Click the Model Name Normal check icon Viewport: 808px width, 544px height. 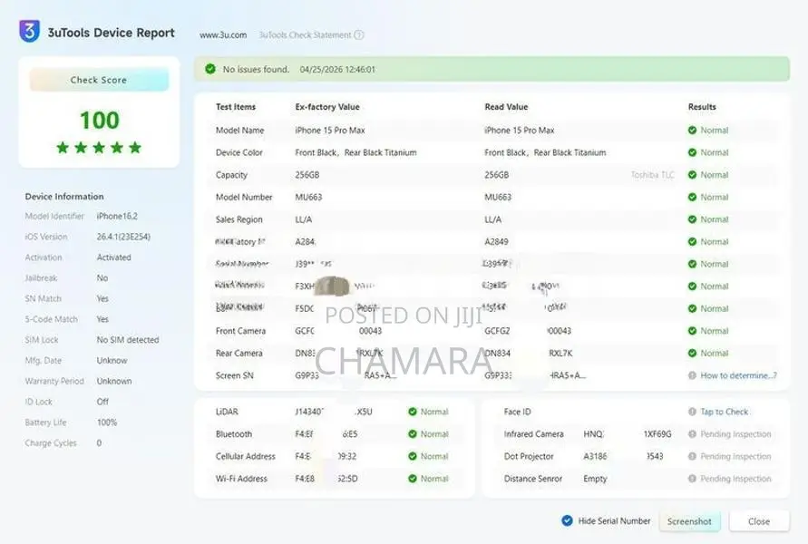[692, 131]
